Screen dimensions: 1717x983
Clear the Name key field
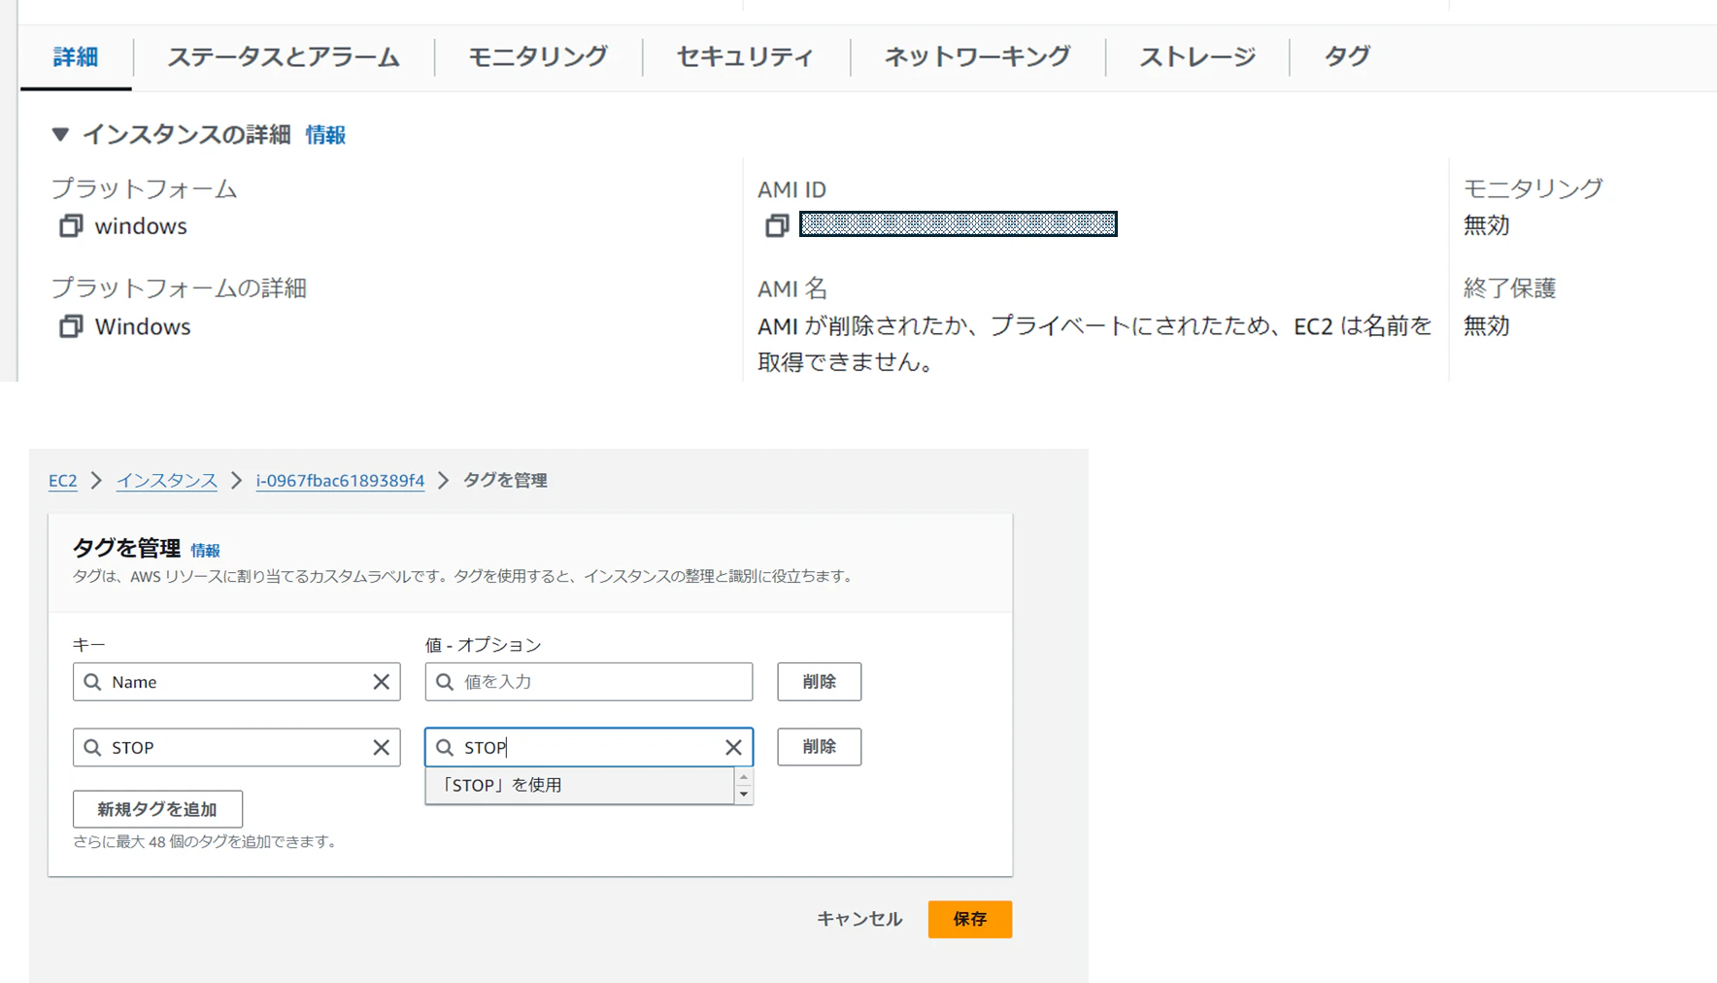[381, 682]
